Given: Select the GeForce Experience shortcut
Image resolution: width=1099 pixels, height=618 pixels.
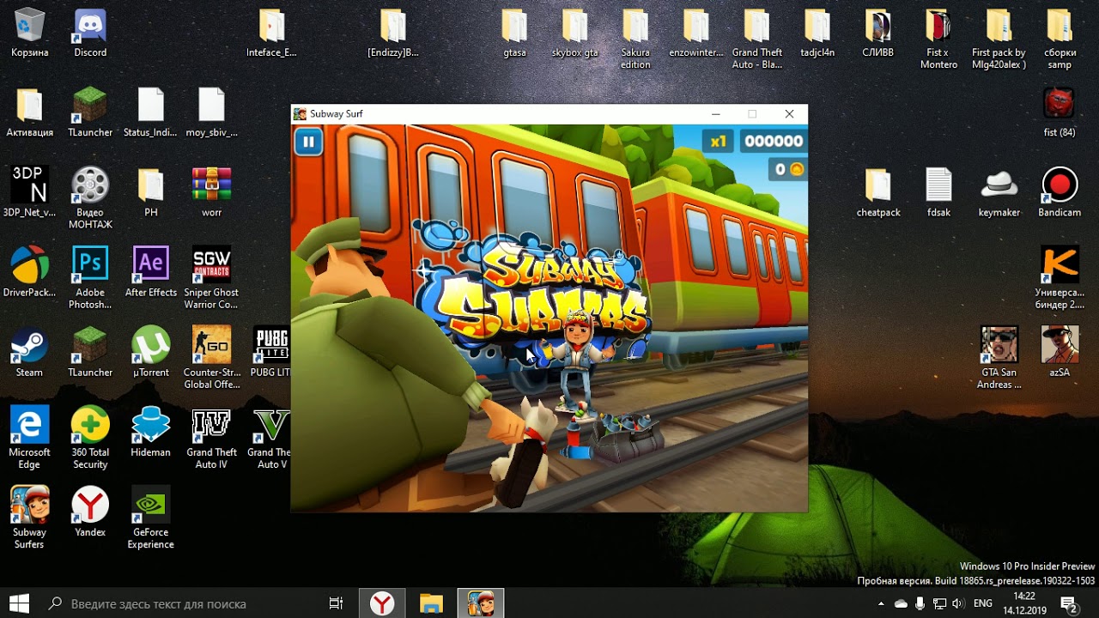Looking at the screenshot, I should 150,518.
